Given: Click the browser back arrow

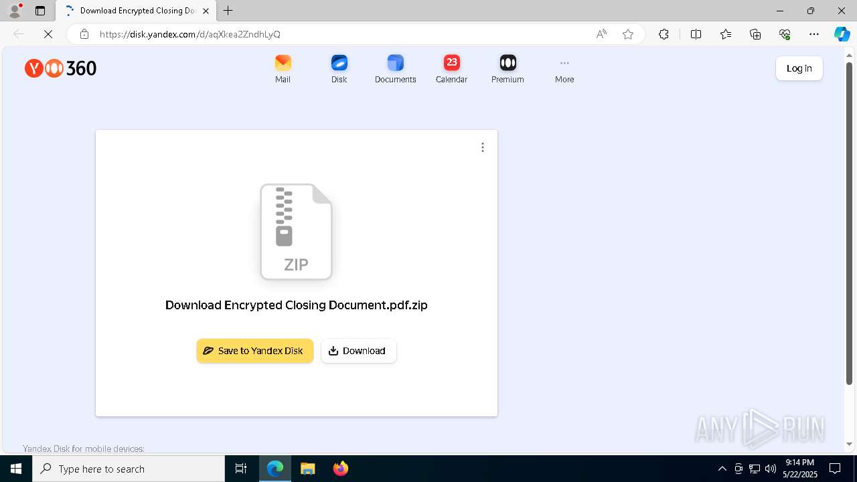Looking at the screenshot, I should pyautogui.click(x=19, y=34).
